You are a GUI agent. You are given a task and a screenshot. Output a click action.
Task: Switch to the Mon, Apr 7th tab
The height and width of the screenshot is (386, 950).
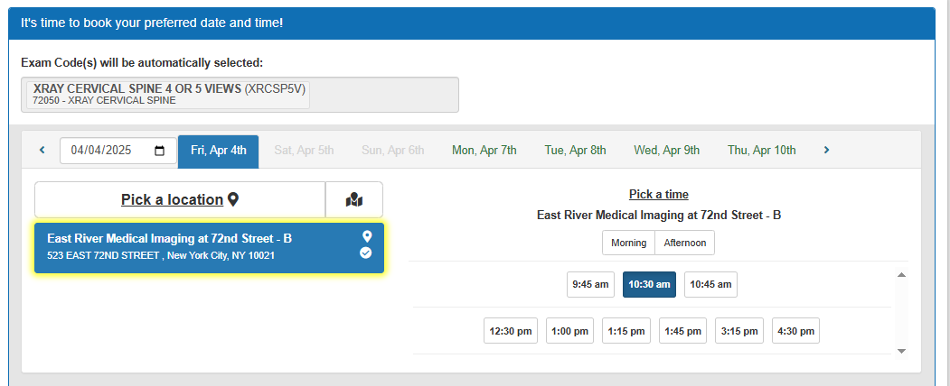[x=484, y=151]
